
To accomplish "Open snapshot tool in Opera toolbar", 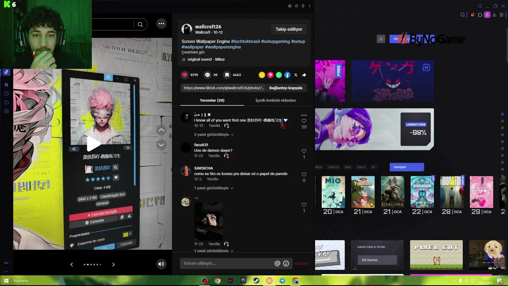I will (x=462, y=15).
